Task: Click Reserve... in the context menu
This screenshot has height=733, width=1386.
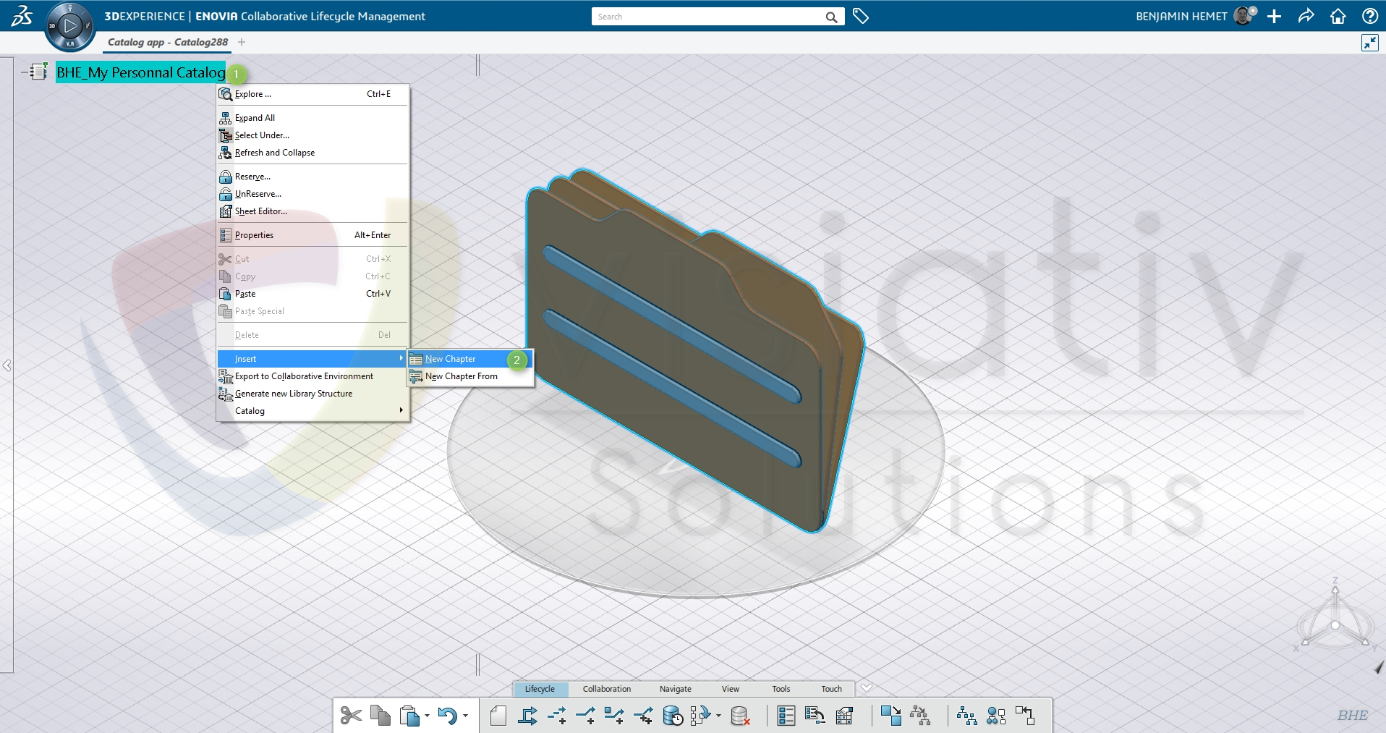Action: [312, 177]
